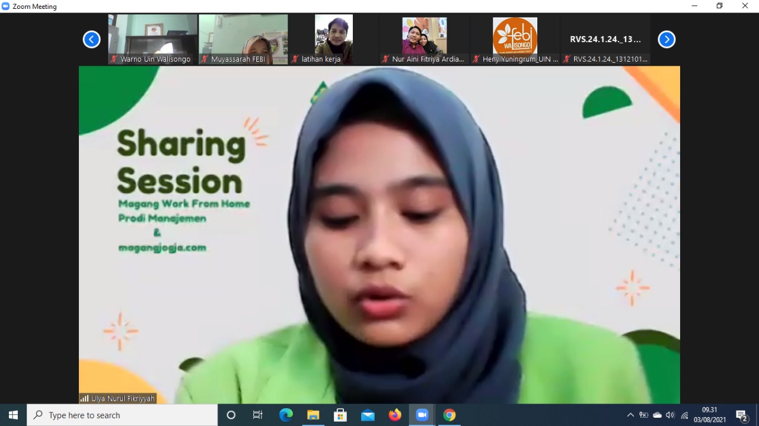Click the 'latihan kerja' name label
The width and height of the screenshot is (759, 426).
[x=321, y=59]
